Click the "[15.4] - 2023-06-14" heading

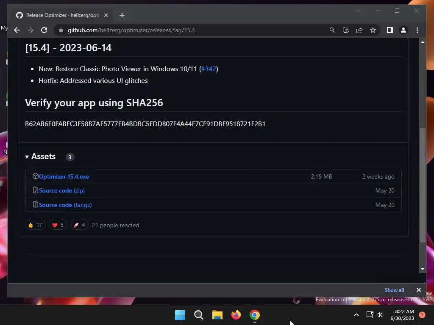[x=68, y=48]
